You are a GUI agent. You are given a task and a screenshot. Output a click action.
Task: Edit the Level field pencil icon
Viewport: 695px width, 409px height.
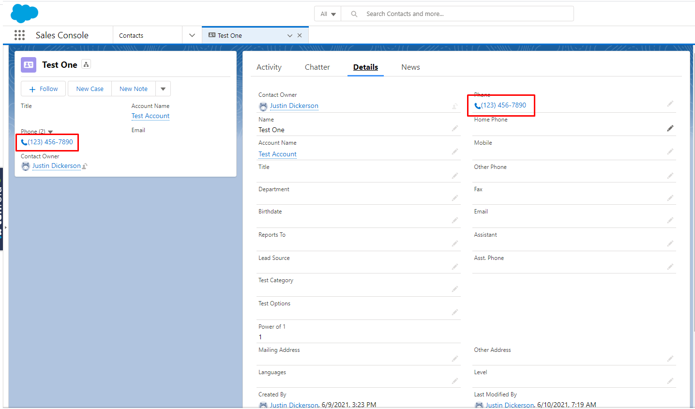[670, 381]
